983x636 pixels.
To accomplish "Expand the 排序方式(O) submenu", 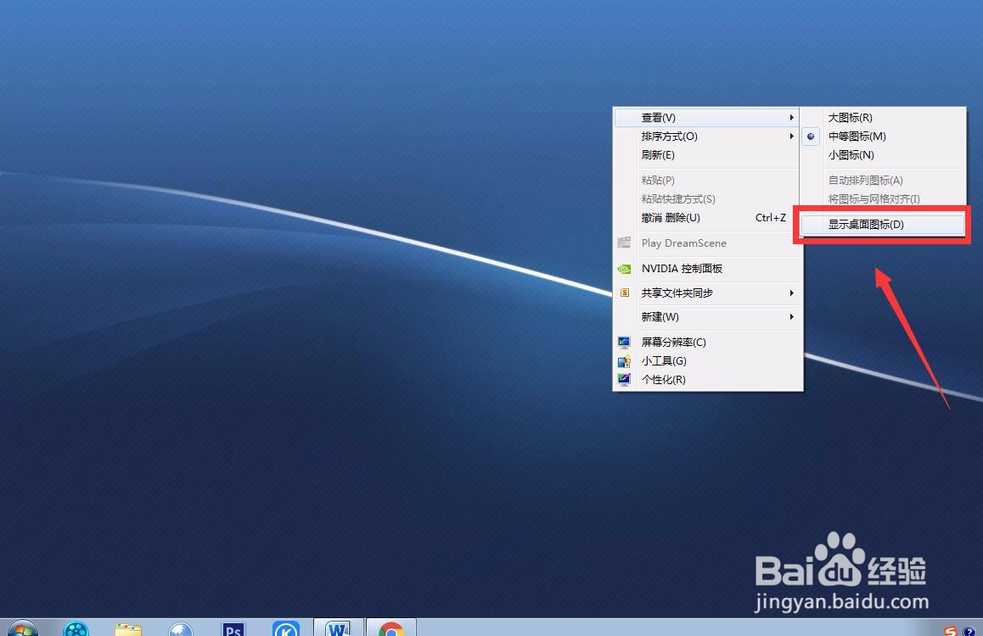I will [791, 136].
